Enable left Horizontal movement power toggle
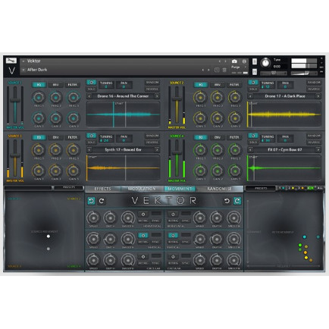 point(143,215)
